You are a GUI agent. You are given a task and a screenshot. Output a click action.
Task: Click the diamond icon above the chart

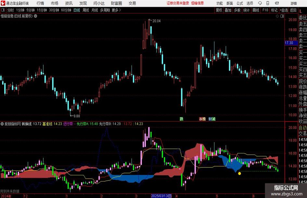click(x=277, y=16)
